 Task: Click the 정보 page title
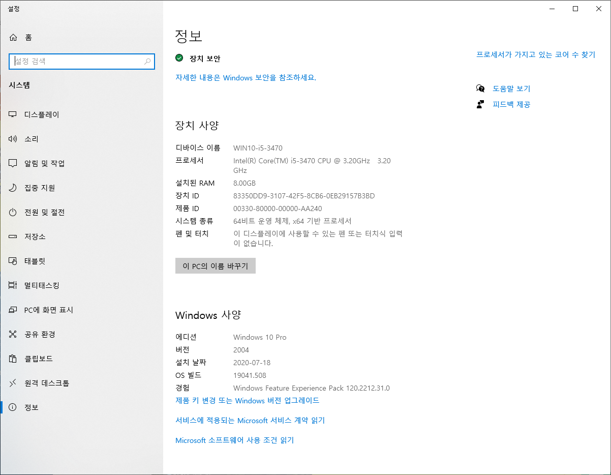click(189, 36)
